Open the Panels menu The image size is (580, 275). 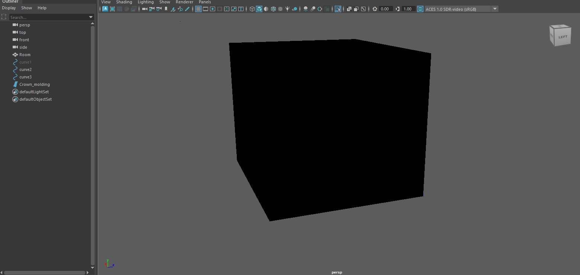click(205, 2)
